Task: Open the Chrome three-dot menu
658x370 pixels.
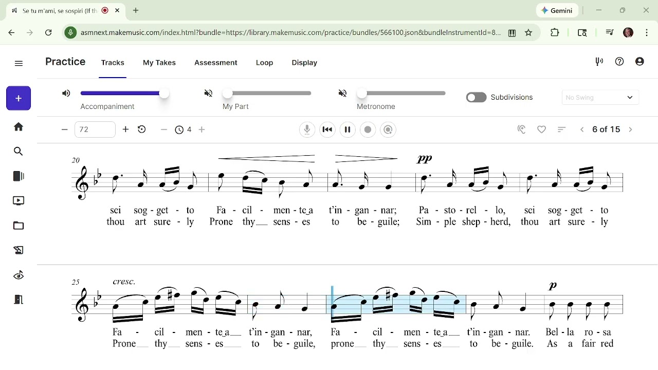Action: tap(647, 33)
